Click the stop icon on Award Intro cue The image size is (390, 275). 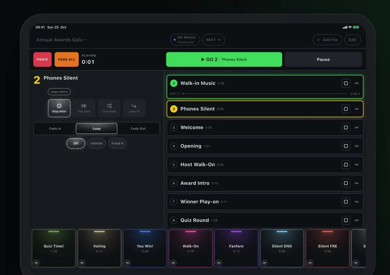click(x=346, y=183)
